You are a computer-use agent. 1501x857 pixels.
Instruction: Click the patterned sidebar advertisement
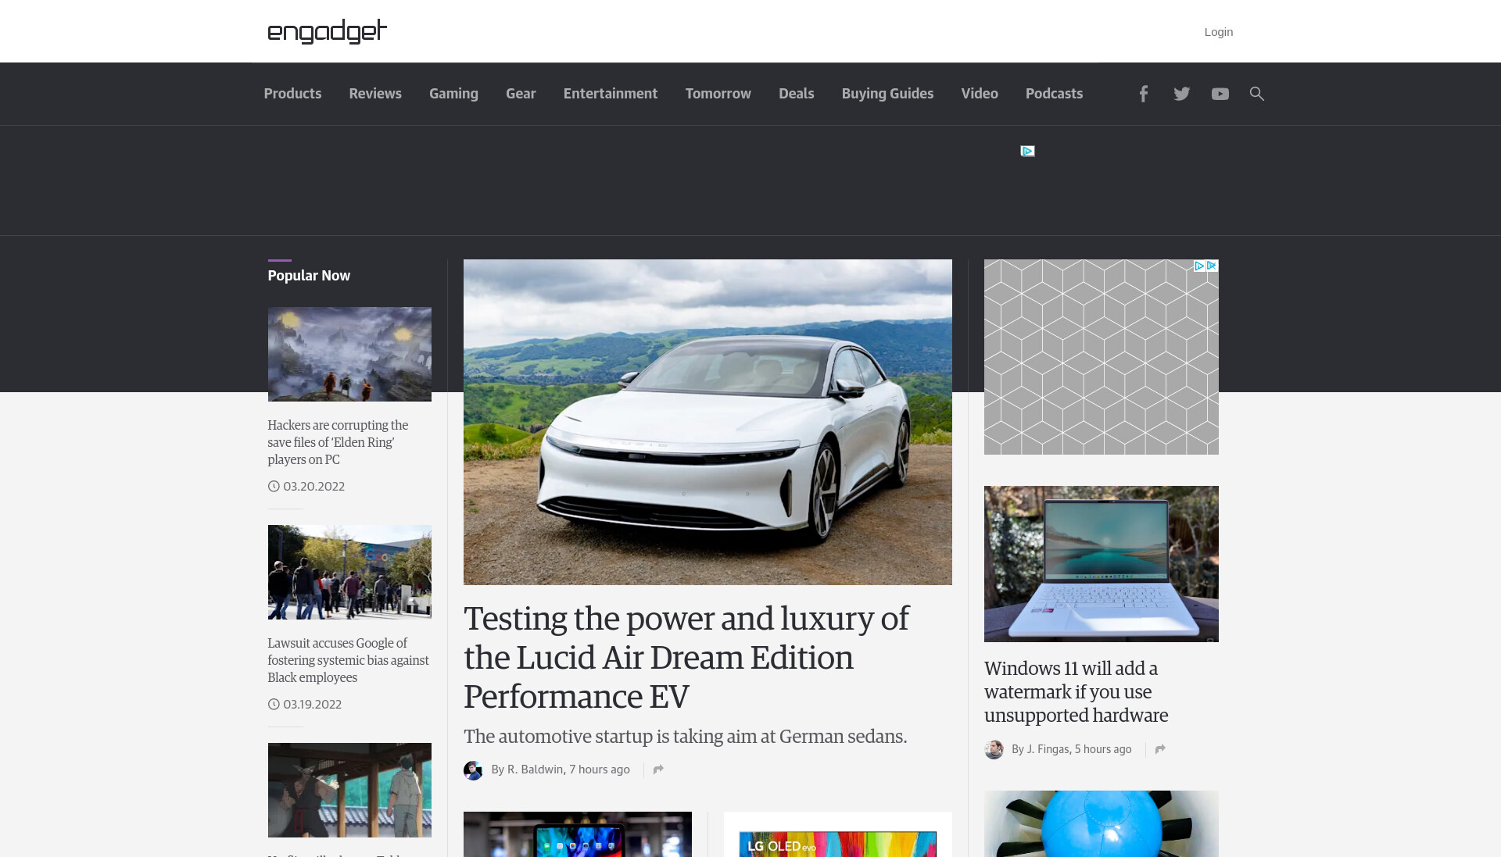(1101, 357)
